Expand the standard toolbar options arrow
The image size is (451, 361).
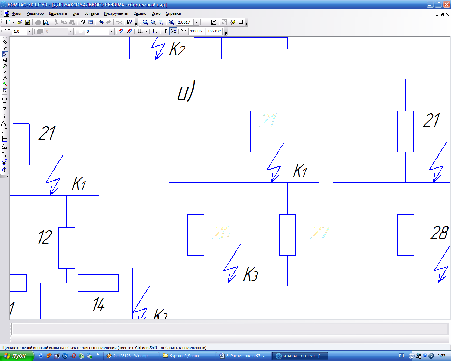tap(136, 23)
